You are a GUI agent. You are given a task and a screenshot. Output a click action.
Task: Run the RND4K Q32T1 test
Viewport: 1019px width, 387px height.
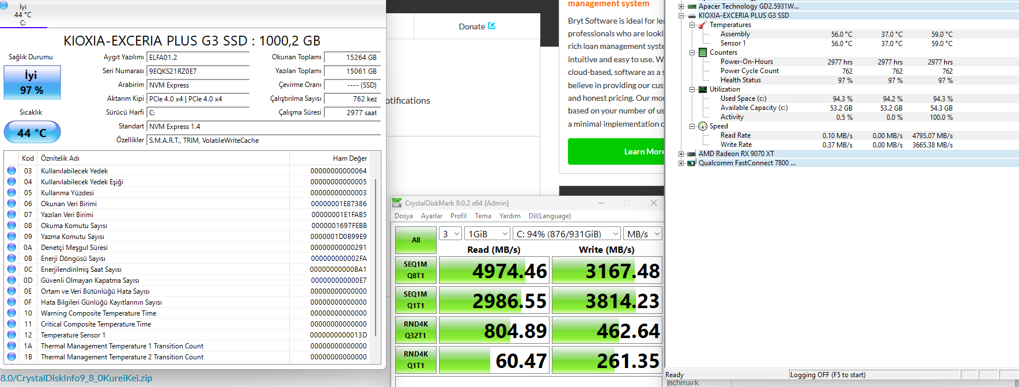(415, 330)
